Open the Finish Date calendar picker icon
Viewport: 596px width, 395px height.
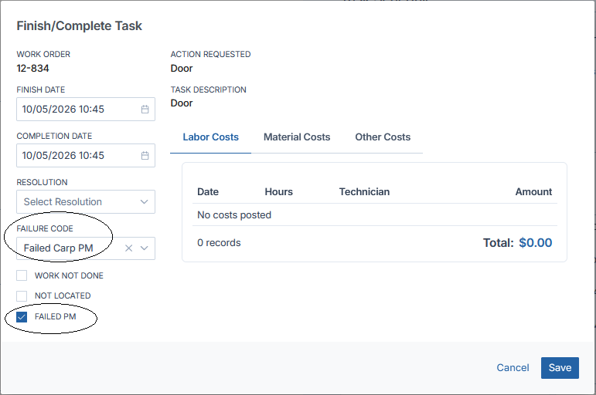145,110
